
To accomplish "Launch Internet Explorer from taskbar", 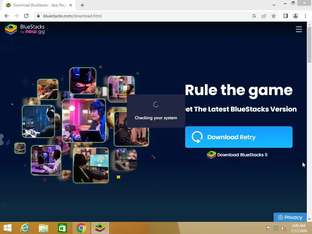I will point(25,228).
